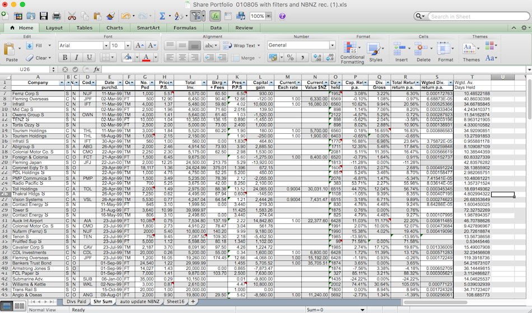Toggle Bold formatting
The width and height of the screenshot is (532, 313).
pos(64,57)
